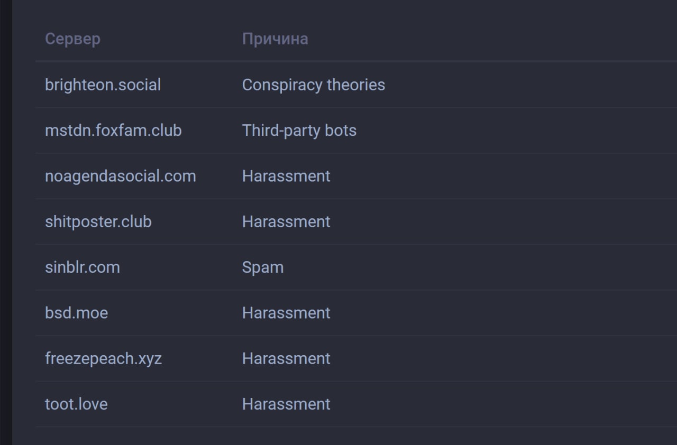Select the toot.love server entry
The height and width of the screenshot is (445, 677).
[x=76, y=404]
